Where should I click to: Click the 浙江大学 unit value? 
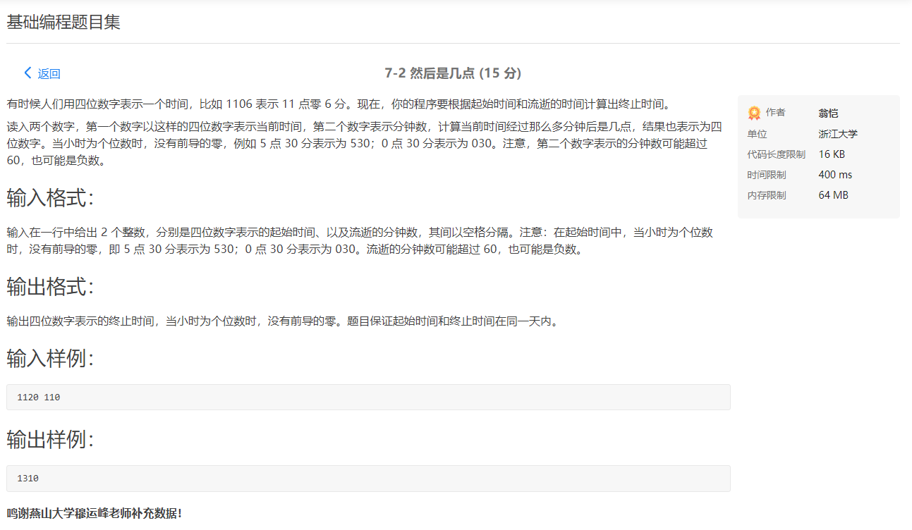pyautogui.click(x=838, y=133)
